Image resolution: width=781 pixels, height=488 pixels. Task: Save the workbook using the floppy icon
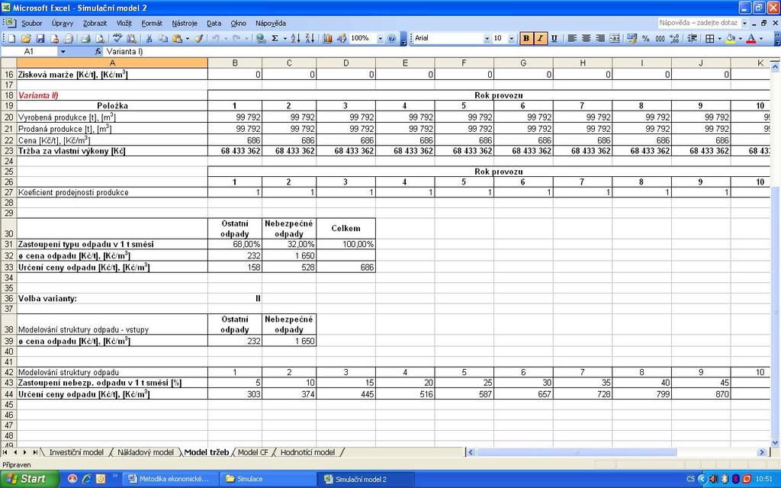(40, 38)
